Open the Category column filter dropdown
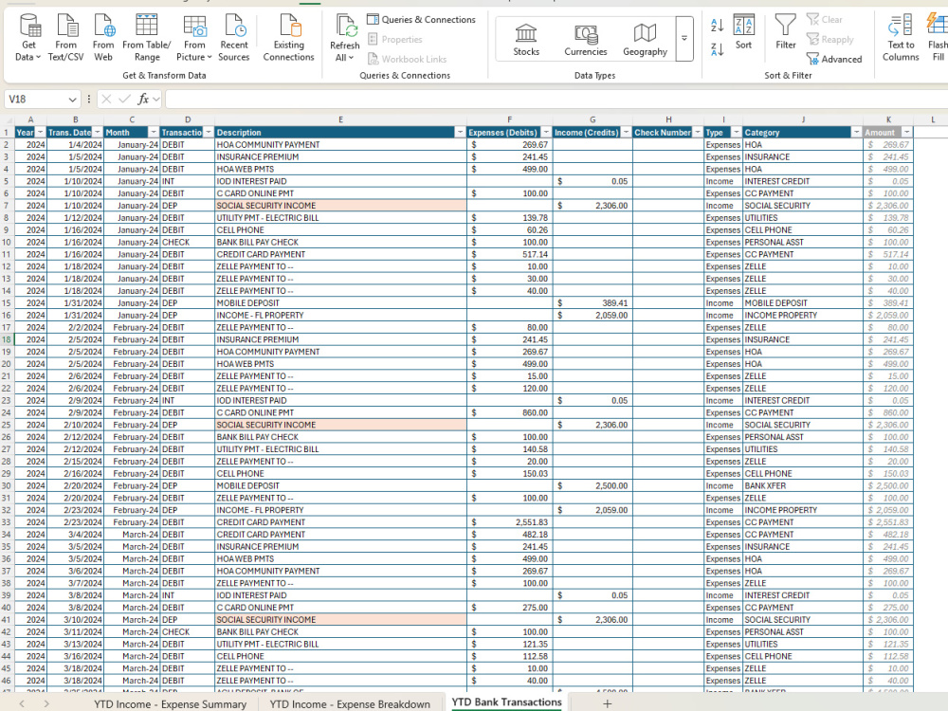This screenshot has width=948, height=711. [856, 133]
